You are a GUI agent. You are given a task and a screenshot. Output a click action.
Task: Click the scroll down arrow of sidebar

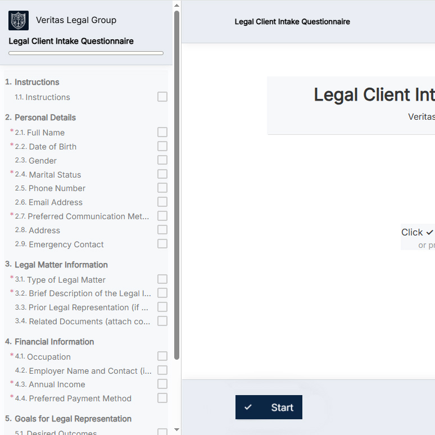pos(176,430)
